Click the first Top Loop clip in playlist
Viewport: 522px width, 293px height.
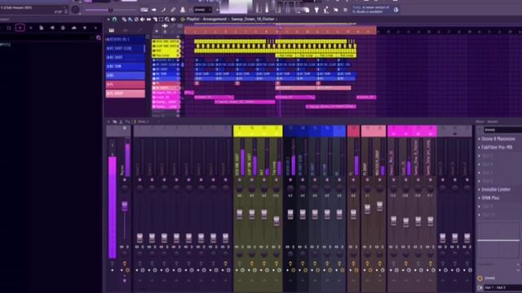click(x=285, y=55)
